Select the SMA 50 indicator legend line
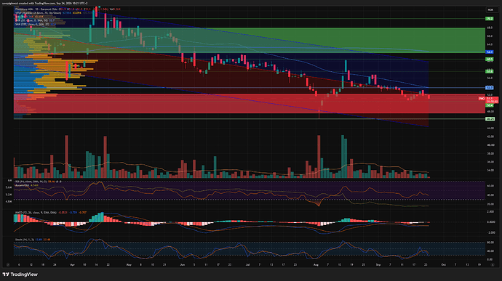 tap(35, 20)
